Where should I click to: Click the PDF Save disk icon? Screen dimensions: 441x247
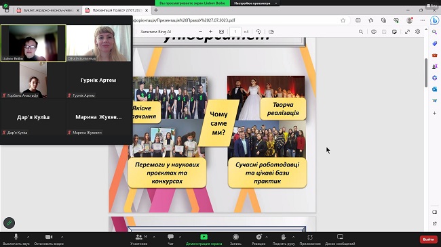click(x=384, y=32)
